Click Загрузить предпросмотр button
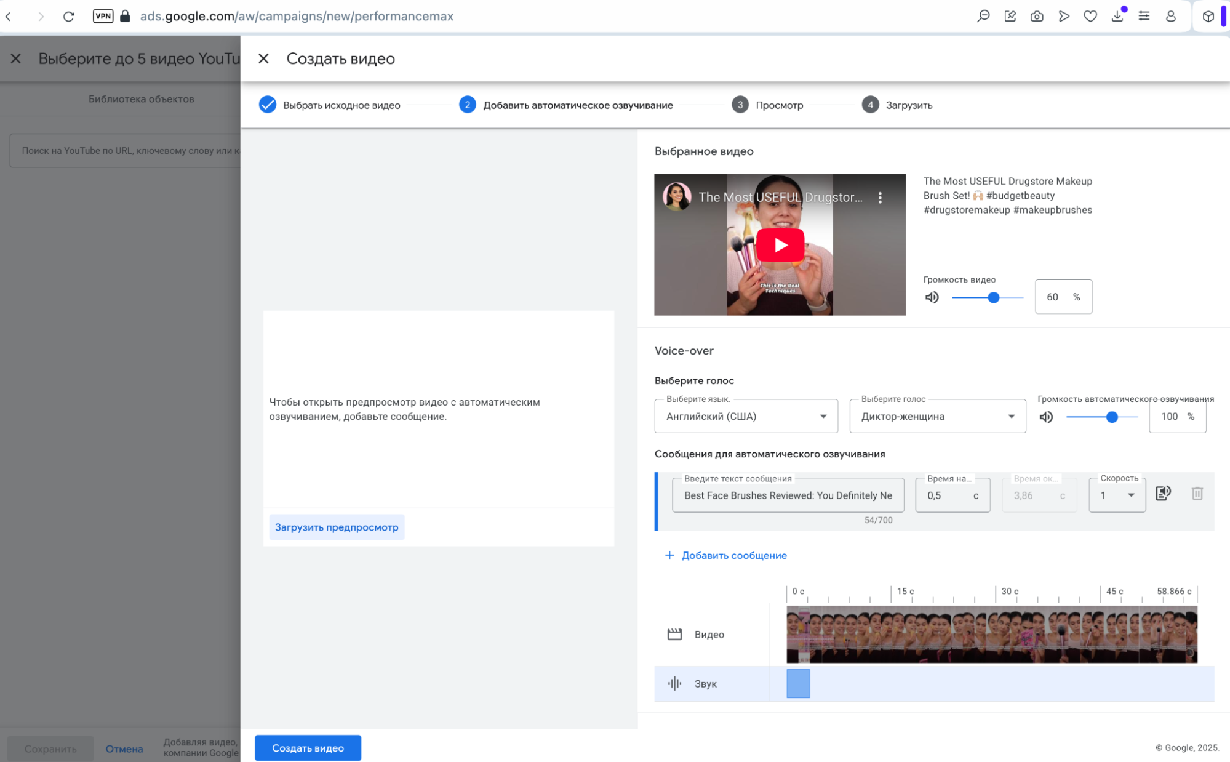 pyautogui.click(x=337, y=527)
